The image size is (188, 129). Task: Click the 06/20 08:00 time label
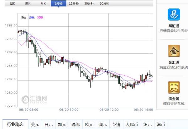click(29, 110)
